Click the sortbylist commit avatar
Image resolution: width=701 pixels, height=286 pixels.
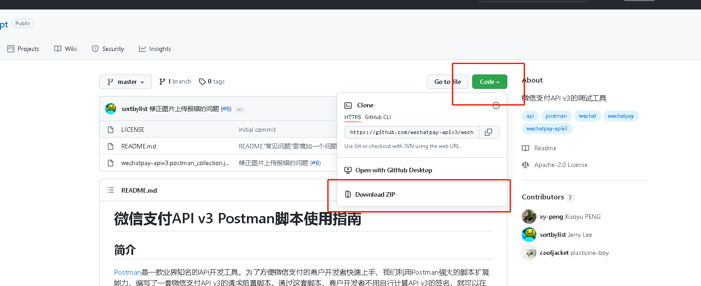tap(111, 109)
